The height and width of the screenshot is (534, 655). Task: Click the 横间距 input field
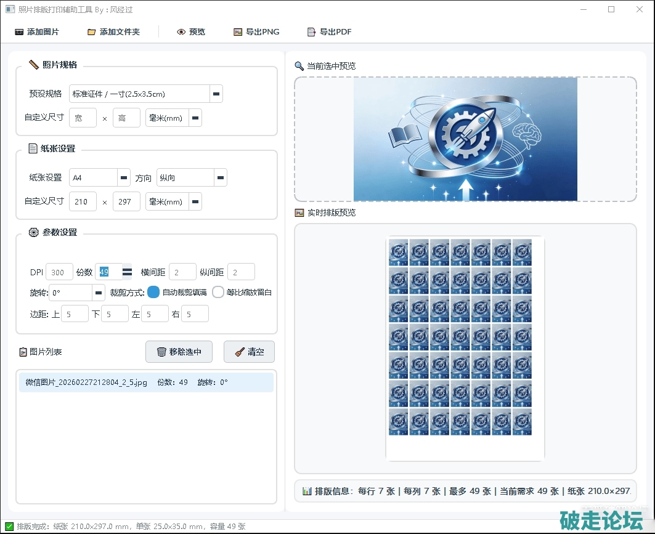pyautogui.click(x=183, y=272)
